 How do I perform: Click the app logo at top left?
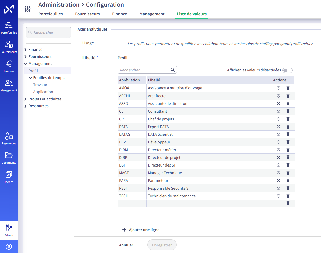click(9, 9)
